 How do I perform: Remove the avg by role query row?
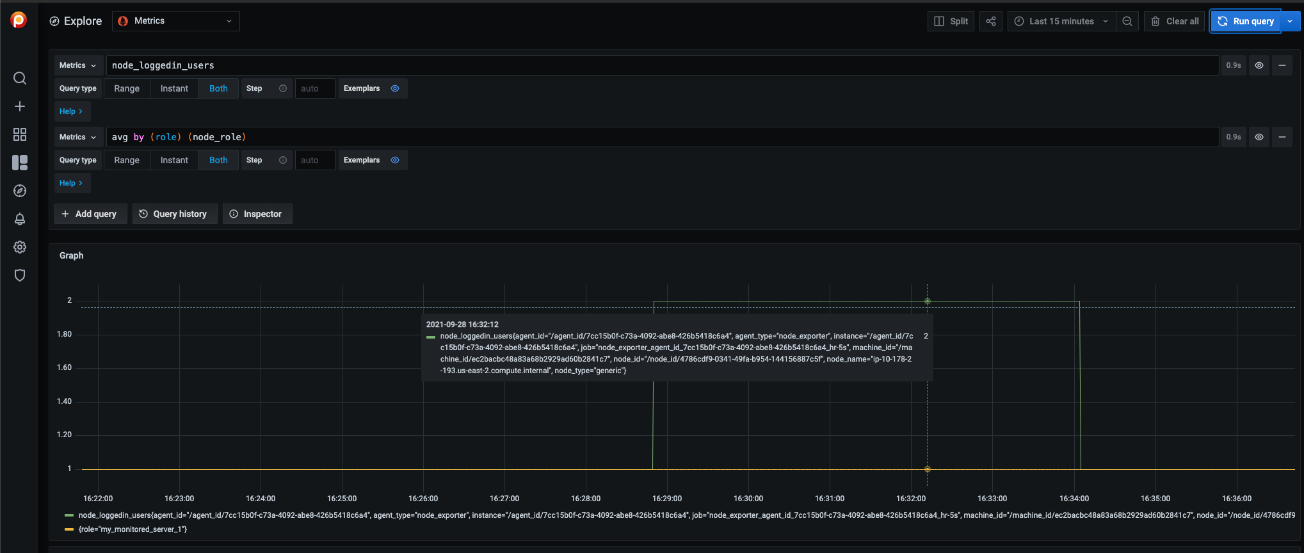pos(1282,137)
